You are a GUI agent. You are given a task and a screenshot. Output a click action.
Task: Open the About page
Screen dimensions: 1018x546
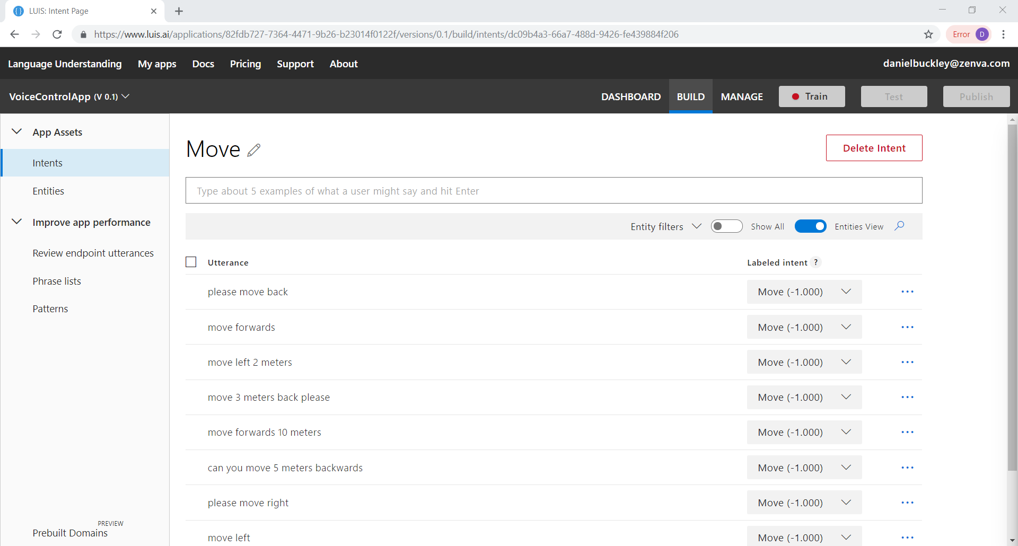click(344, 64)
